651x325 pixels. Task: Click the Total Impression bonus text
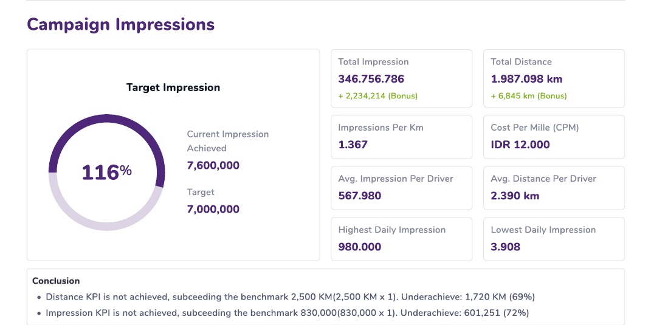tap(377, 96)
